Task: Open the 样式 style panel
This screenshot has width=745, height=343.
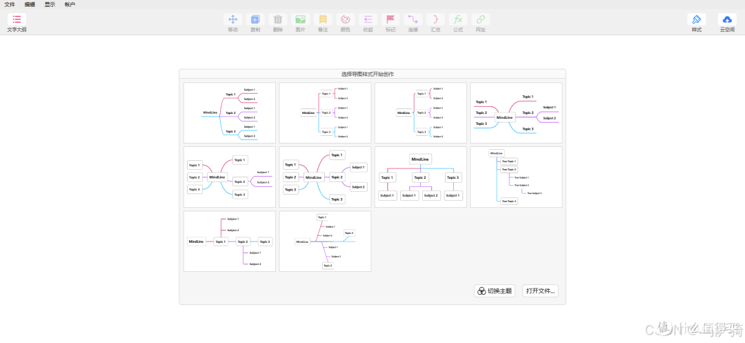Action: 697,23
